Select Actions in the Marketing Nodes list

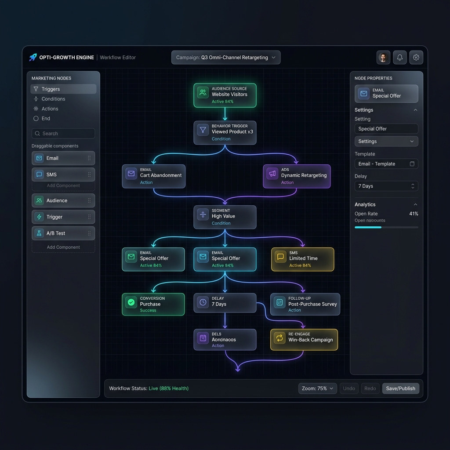tap(51, 109)
